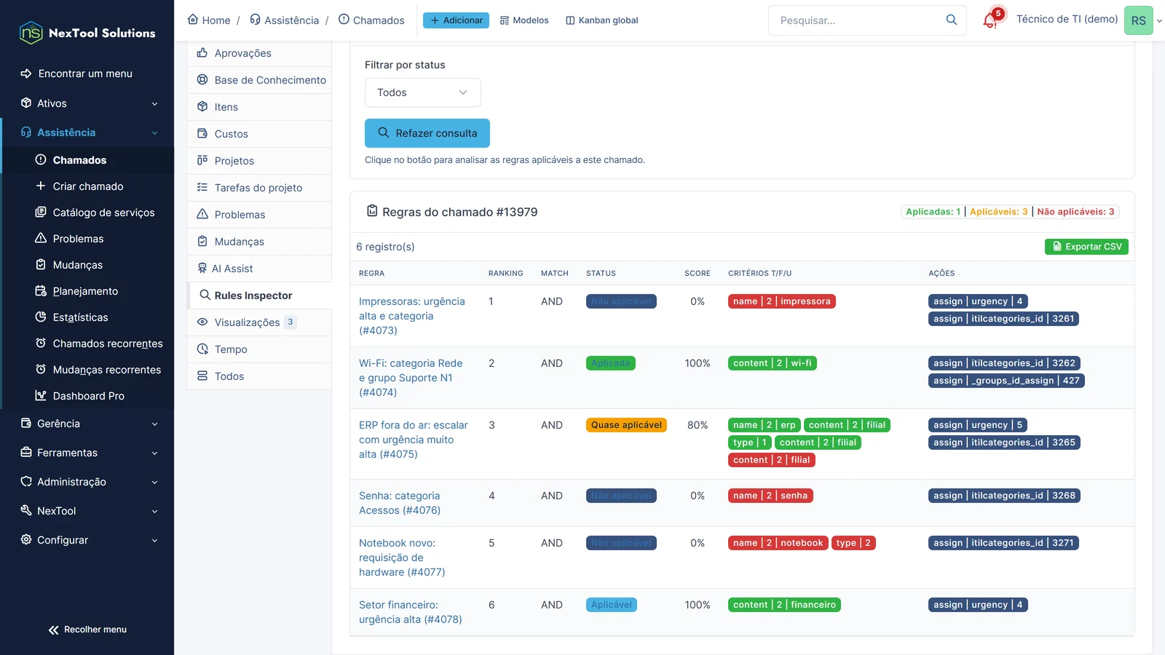Image resolution: width=1165 pixels, height=655 pixels.
Task: Open Dashboard Pro in sidebar
Action: (88, 396)
